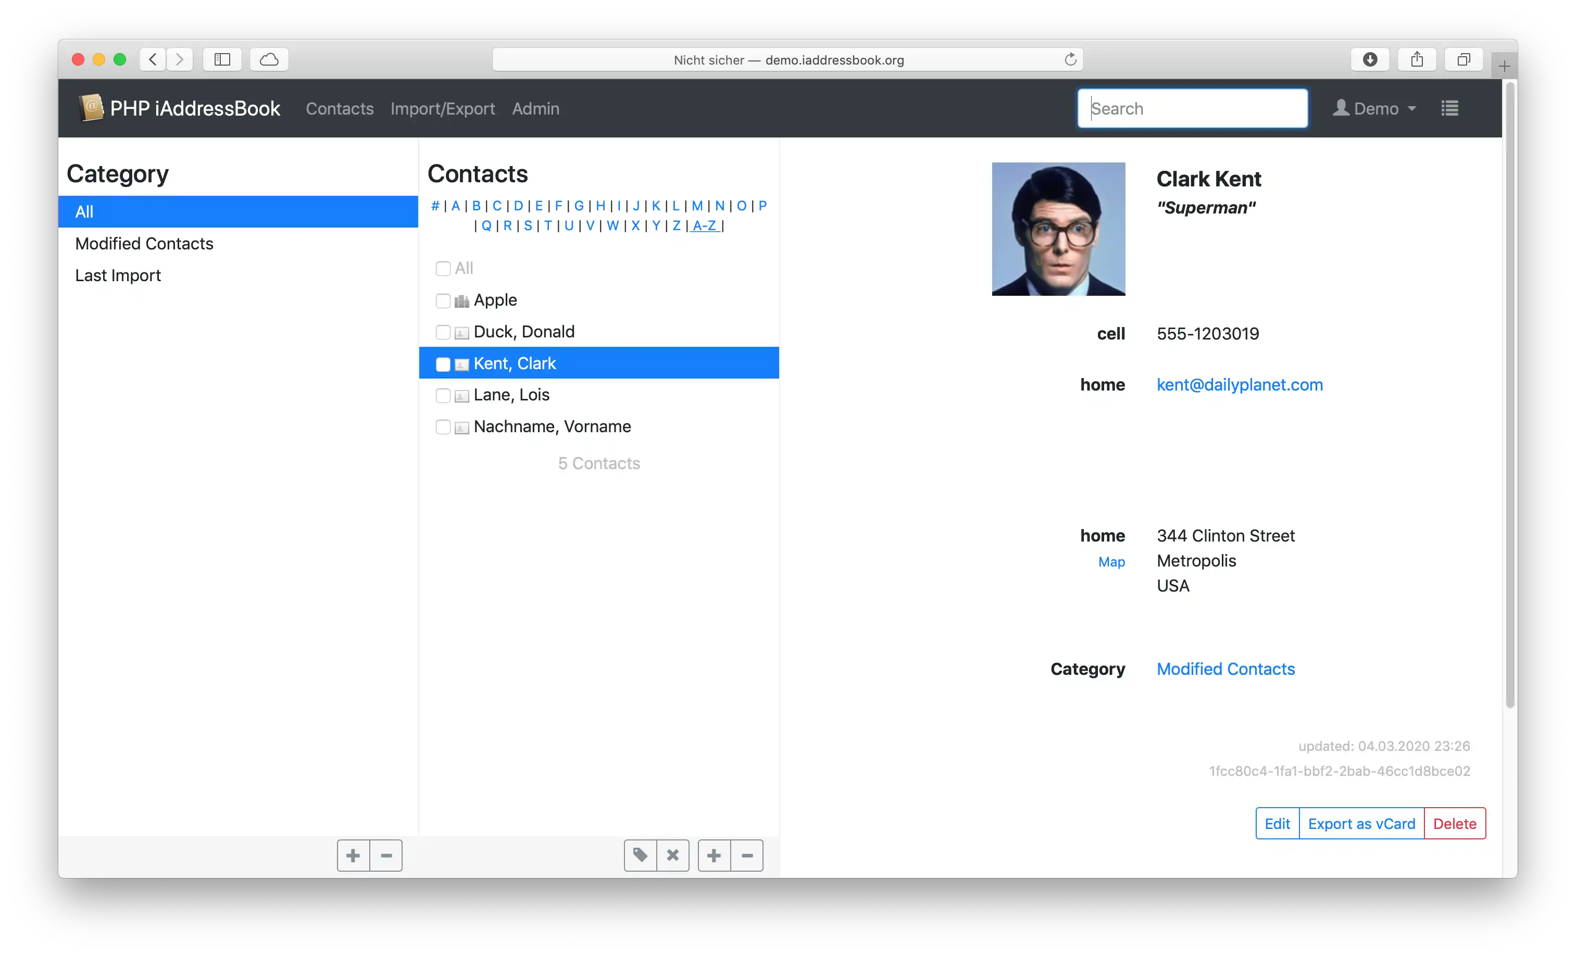Click the Modified Contacts link in details
The height and width of the screenshot is (955, 1576).
[x=1225, y=669]
